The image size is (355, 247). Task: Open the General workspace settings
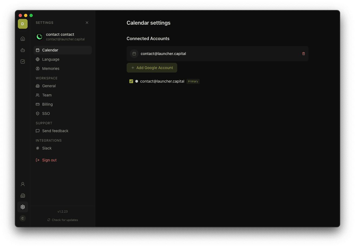click(x=49, y=86)
